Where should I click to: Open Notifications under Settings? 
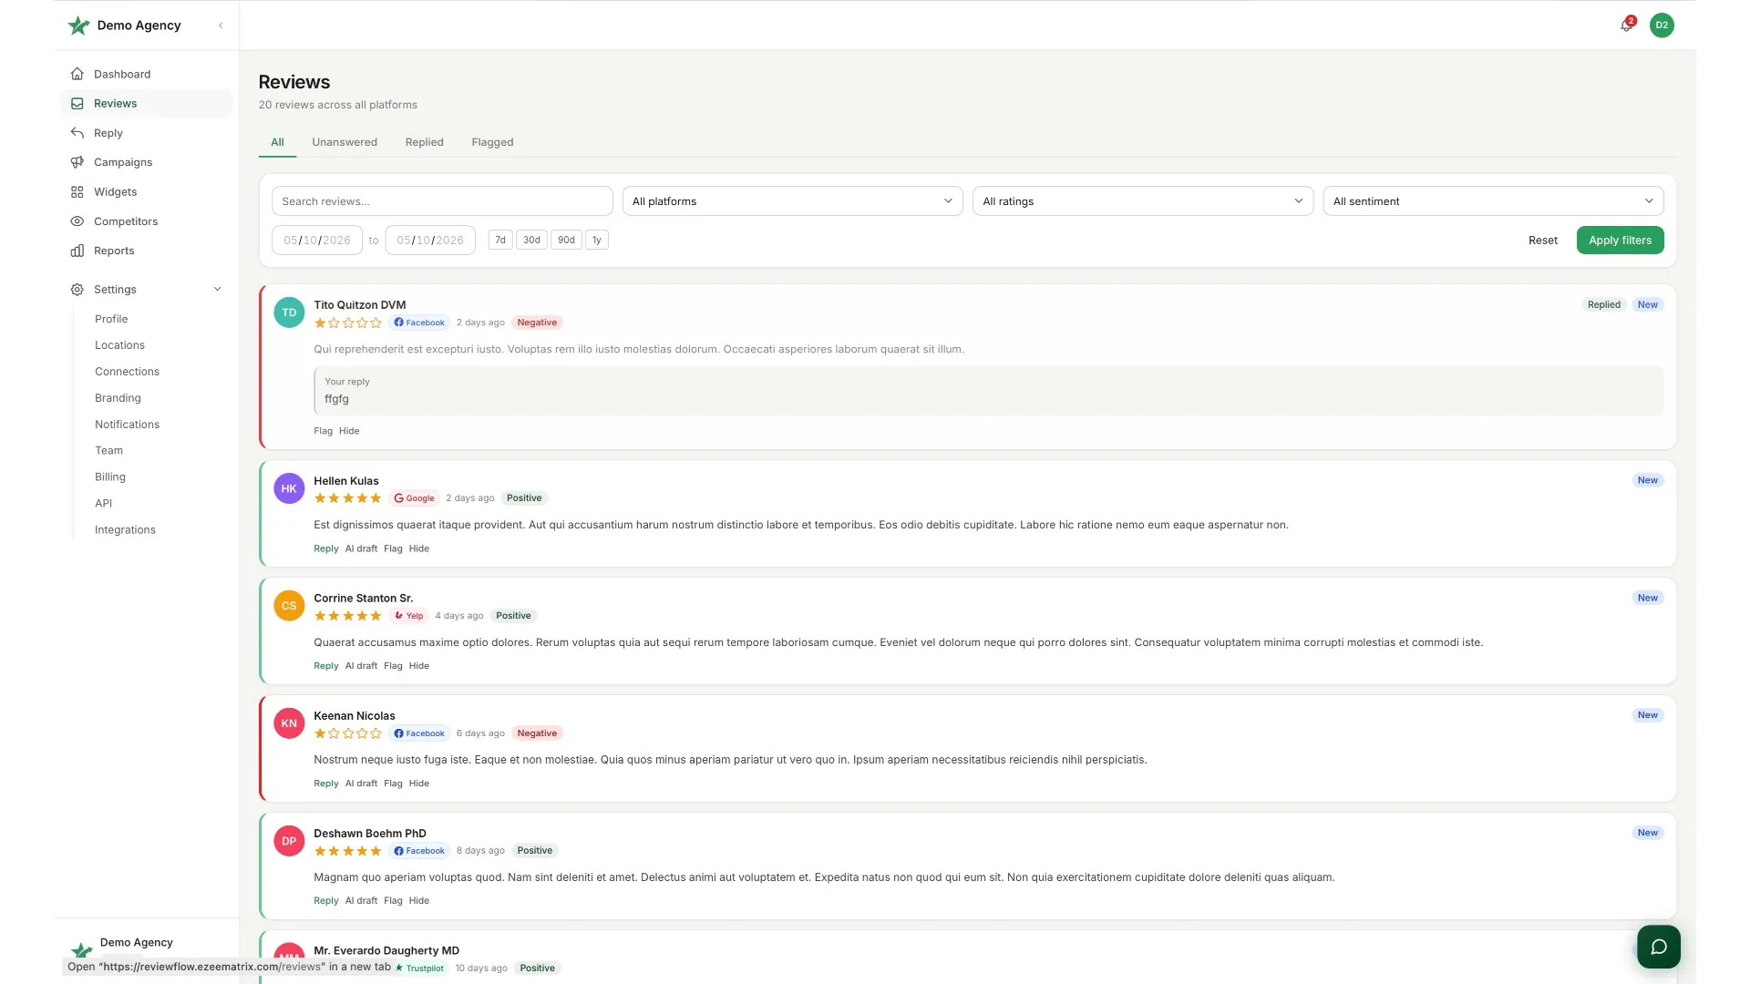(127, 425)
